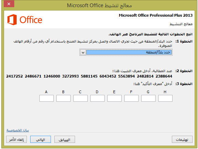The width and height of the screenshot is (198, 149).
Task: Open Help with تعليمات button
Action: (182, 139)
